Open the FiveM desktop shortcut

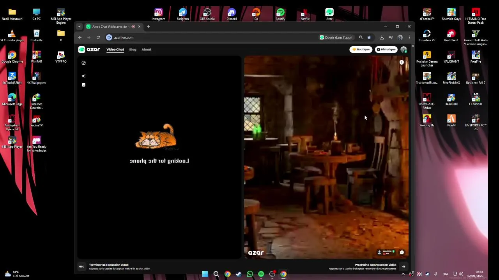pos(451,121)
